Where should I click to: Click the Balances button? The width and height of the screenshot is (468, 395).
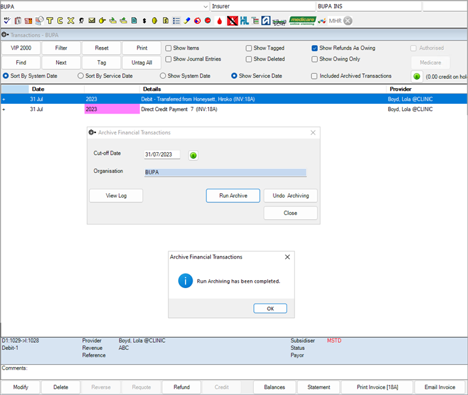pos(275,387)
